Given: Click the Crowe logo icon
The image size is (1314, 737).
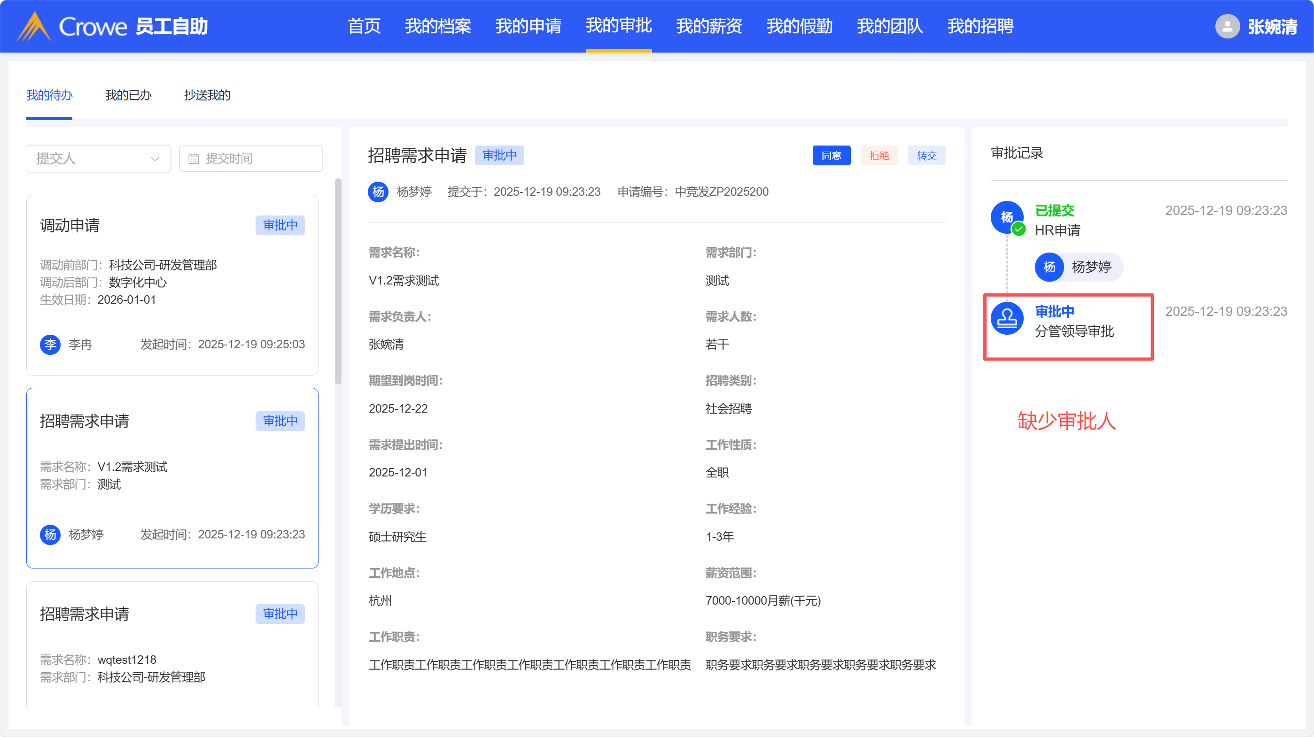Looking at the screenshot, I should click(x=34, y=26).
